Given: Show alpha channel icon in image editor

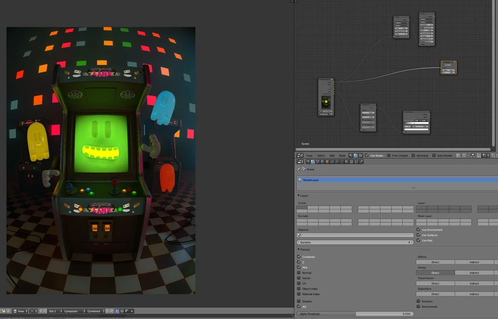Looking at the screenshot, I should coord(126,311).
